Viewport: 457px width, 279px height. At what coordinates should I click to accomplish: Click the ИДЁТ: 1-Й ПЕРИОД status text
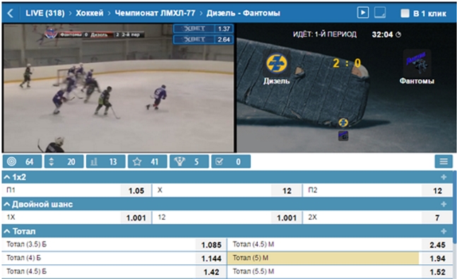point(325,35)
